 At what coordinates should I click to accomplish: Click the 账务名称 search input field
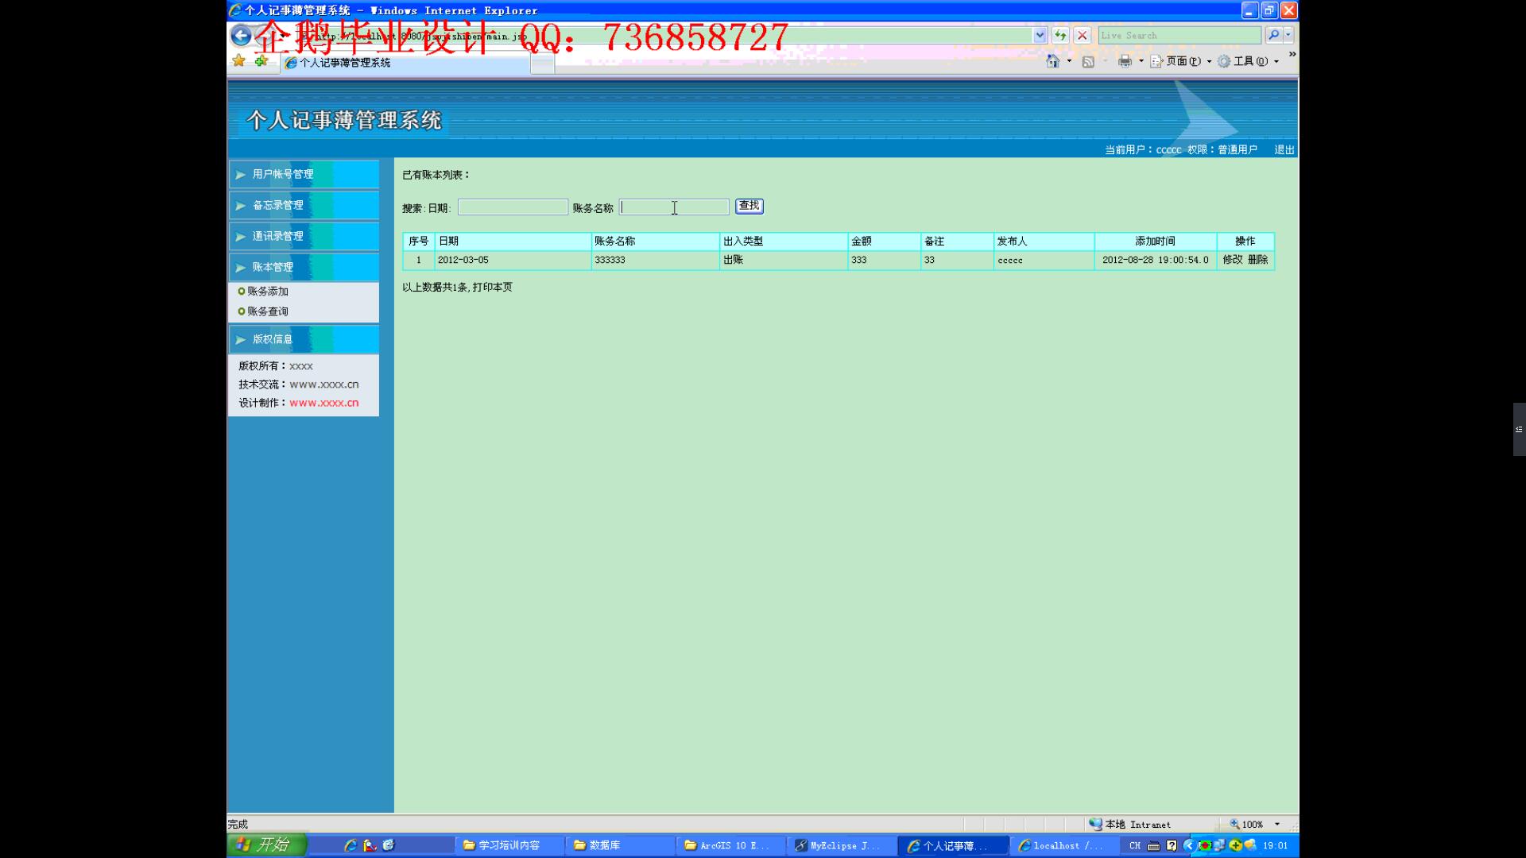tap(674, 207)
